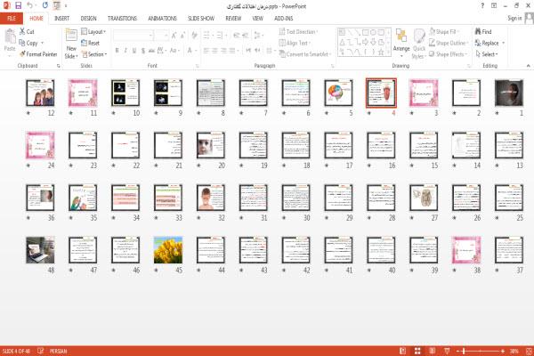Open the Shape Effects dropdown
Viewport: 534px width, 356px height.
pyautogui.click(x=448, y=54)
